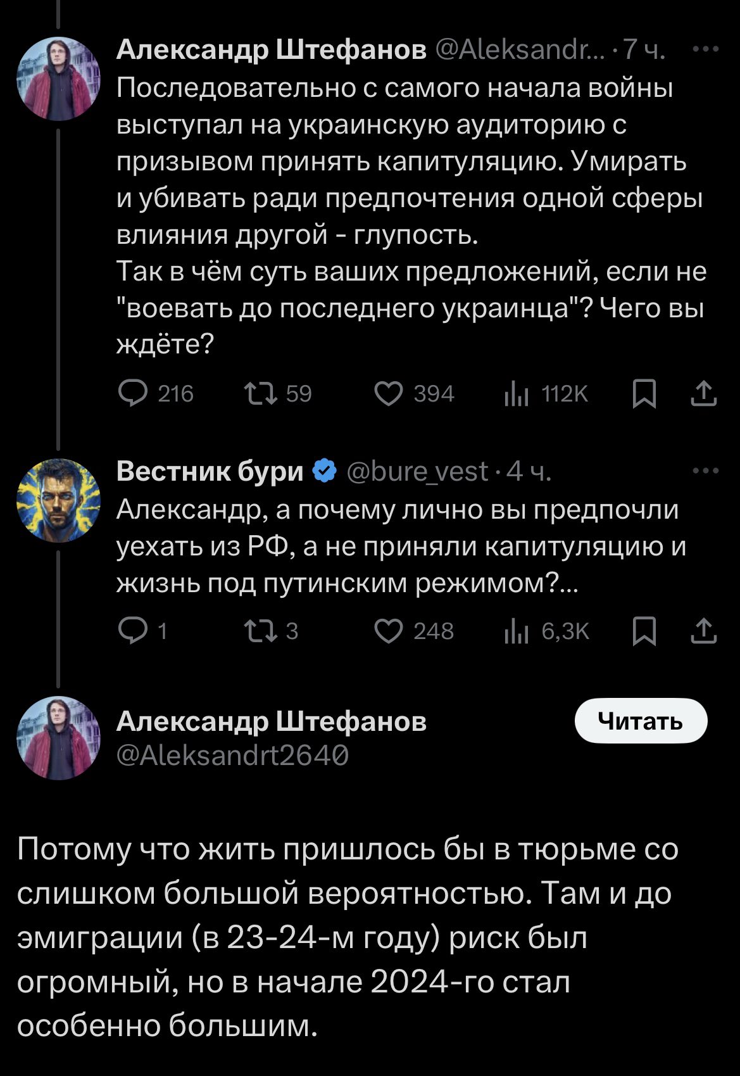Click the Читать follow button
Viewport: 740px width, 1076px height.
coord(641,721)
